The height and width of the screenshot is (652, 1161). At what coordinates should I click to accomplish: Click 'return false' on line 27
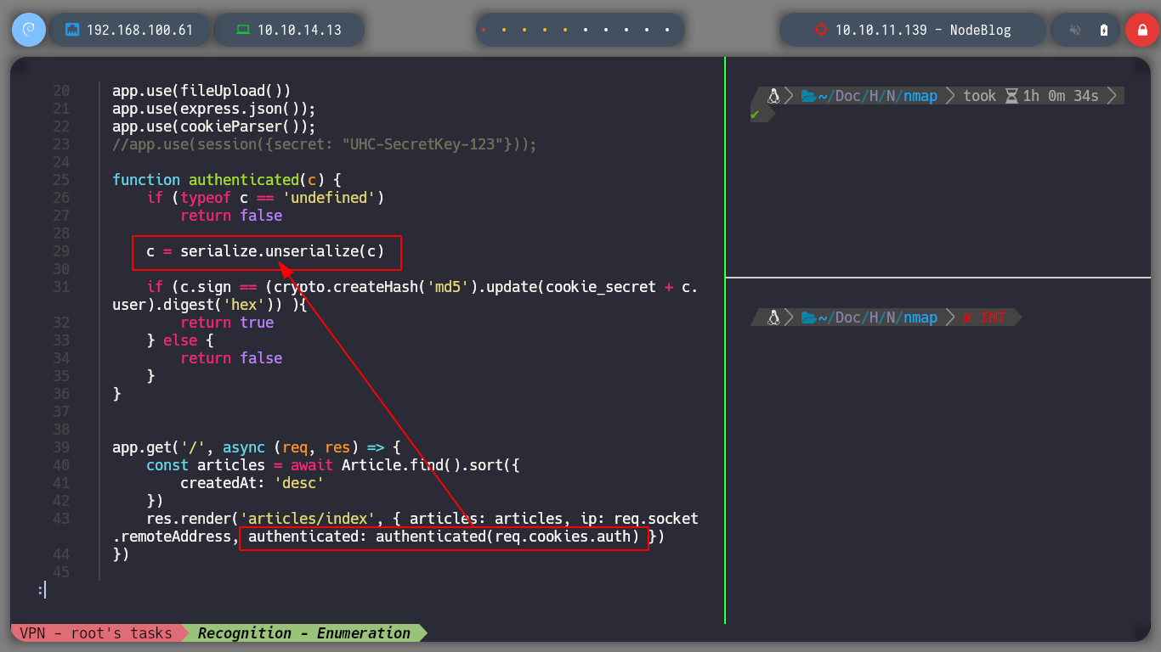pos(231,216)
